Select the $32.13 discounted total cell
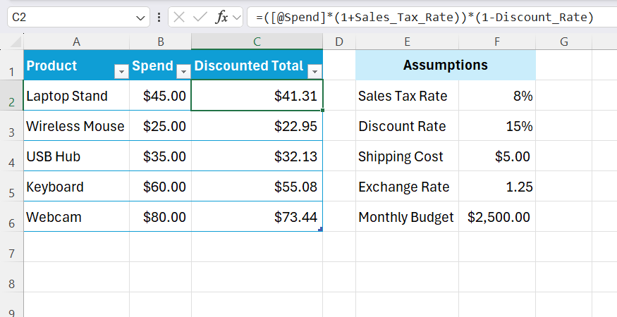 point(257,156)
